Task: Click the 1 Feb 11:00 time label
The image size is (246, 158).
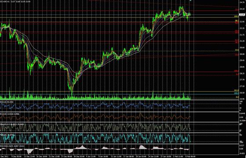Action: click(178, 156)
